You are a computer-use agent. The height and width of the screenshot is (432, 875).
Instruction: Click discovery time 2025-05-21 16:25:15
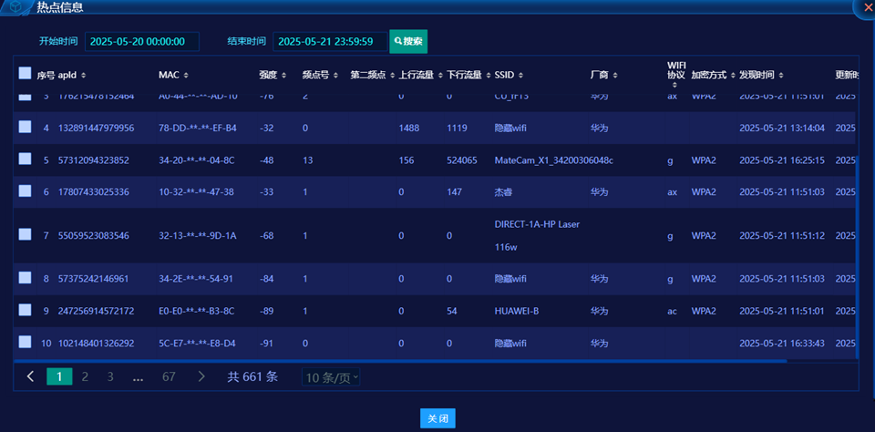click(x=782, y=160)
